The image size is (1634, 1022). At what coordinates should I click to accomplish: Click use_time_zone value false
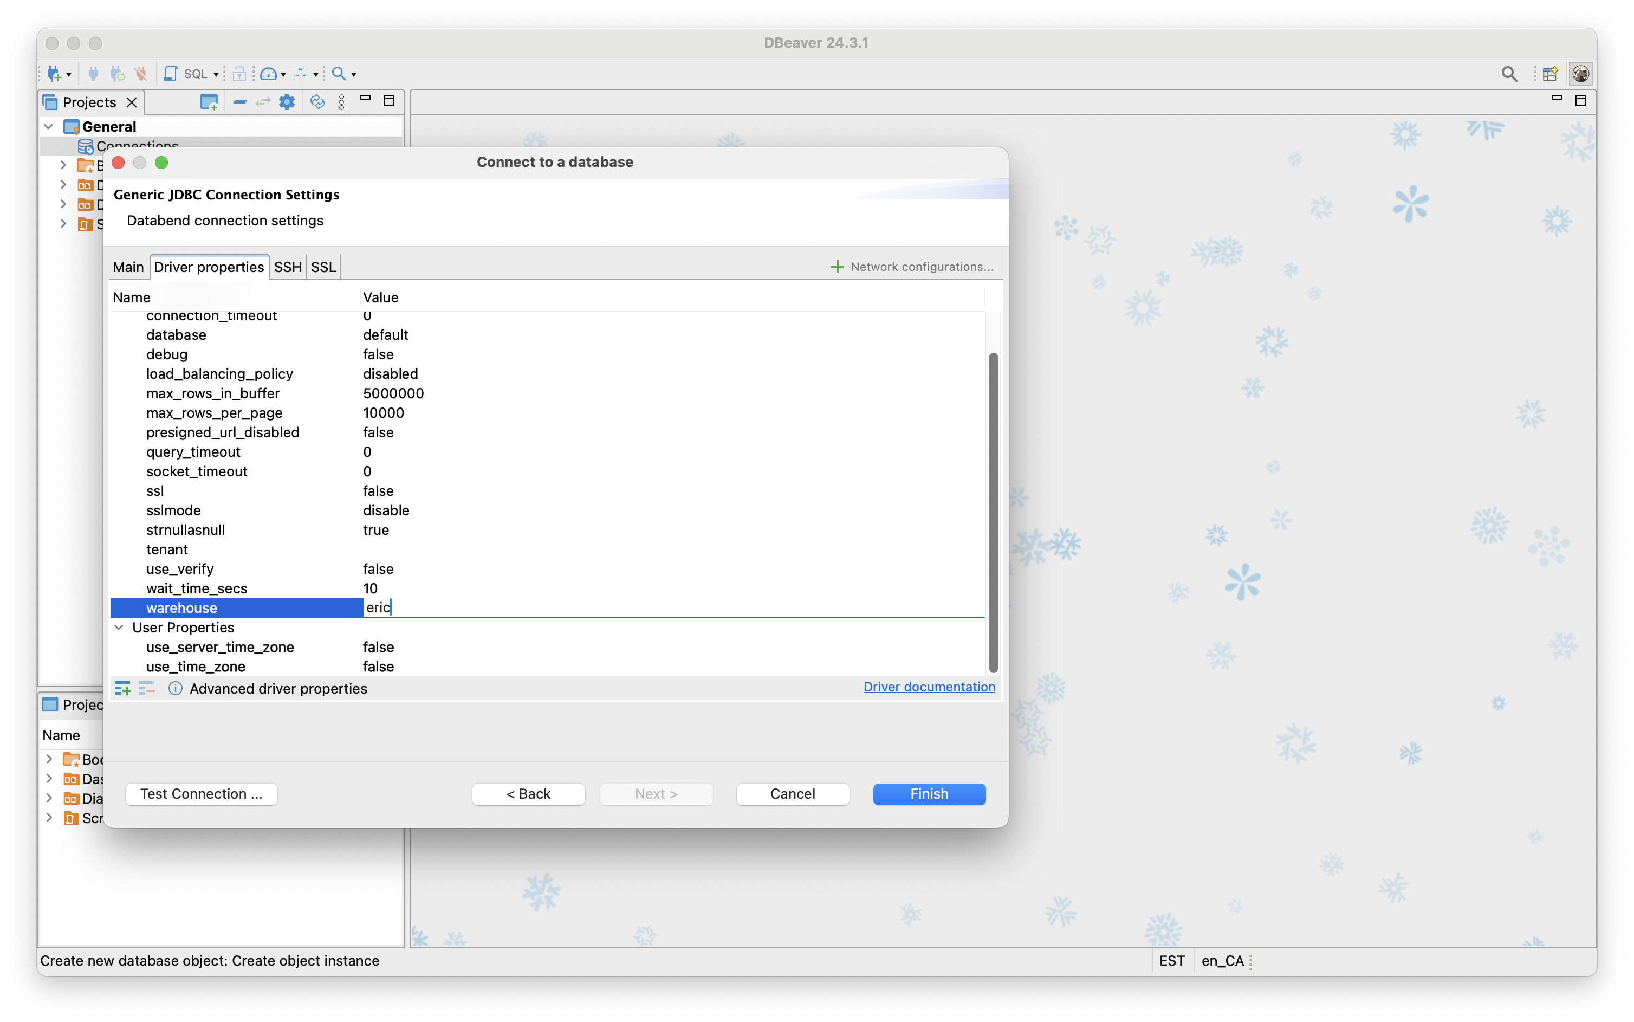(378, 667)
